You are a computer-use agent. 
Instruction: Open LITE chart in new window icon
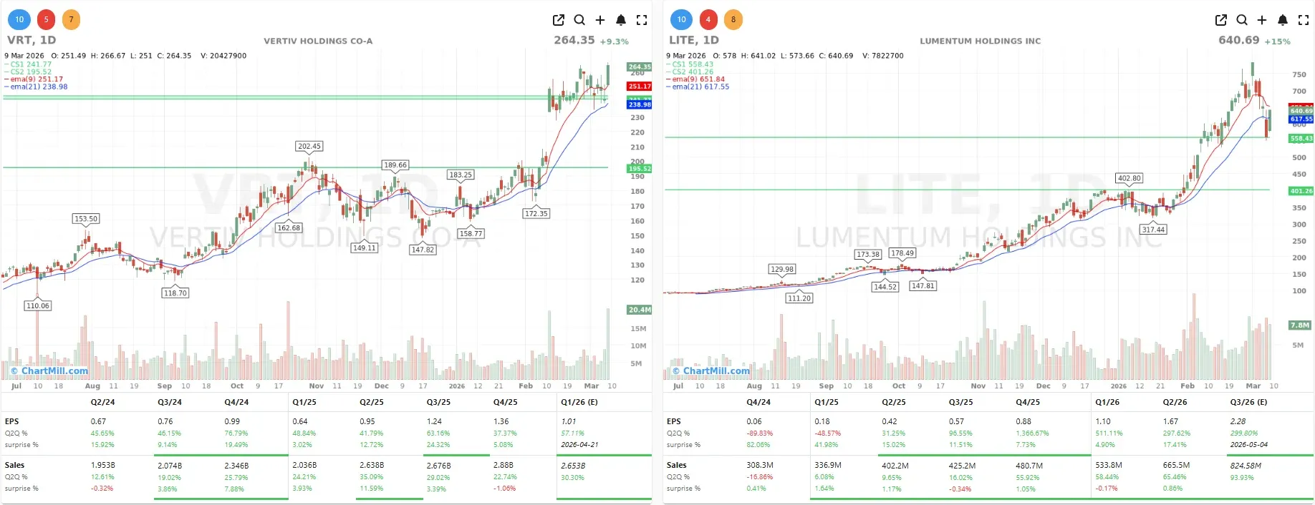(1221, 20)
